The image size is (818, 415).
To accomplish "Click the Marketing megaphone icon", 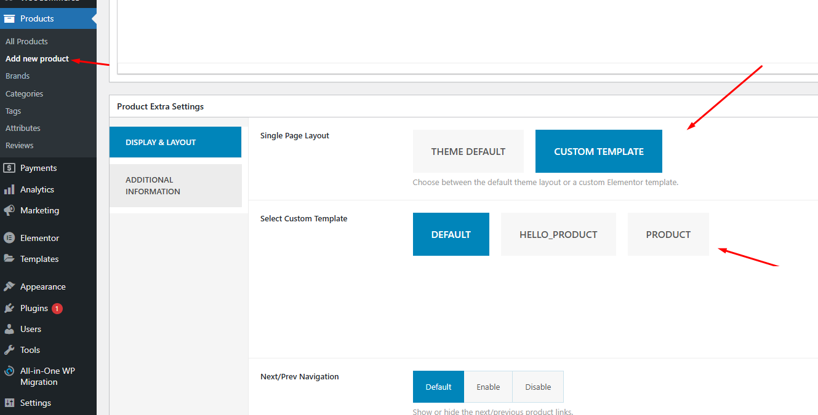I will (x=9, y=210).
